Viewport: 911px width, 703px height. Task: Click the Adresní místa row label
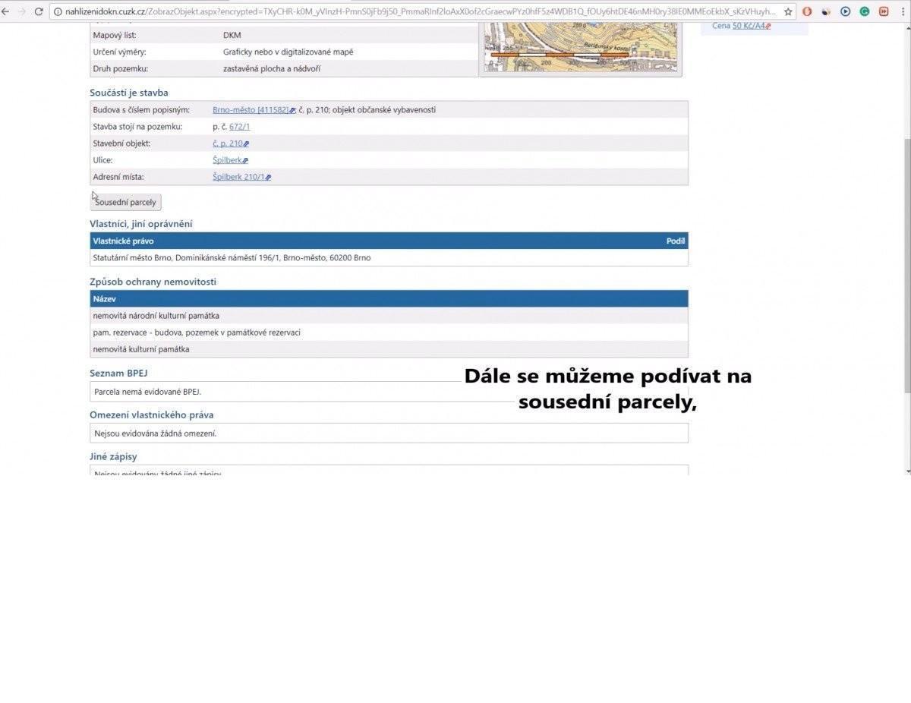point(118,177)
